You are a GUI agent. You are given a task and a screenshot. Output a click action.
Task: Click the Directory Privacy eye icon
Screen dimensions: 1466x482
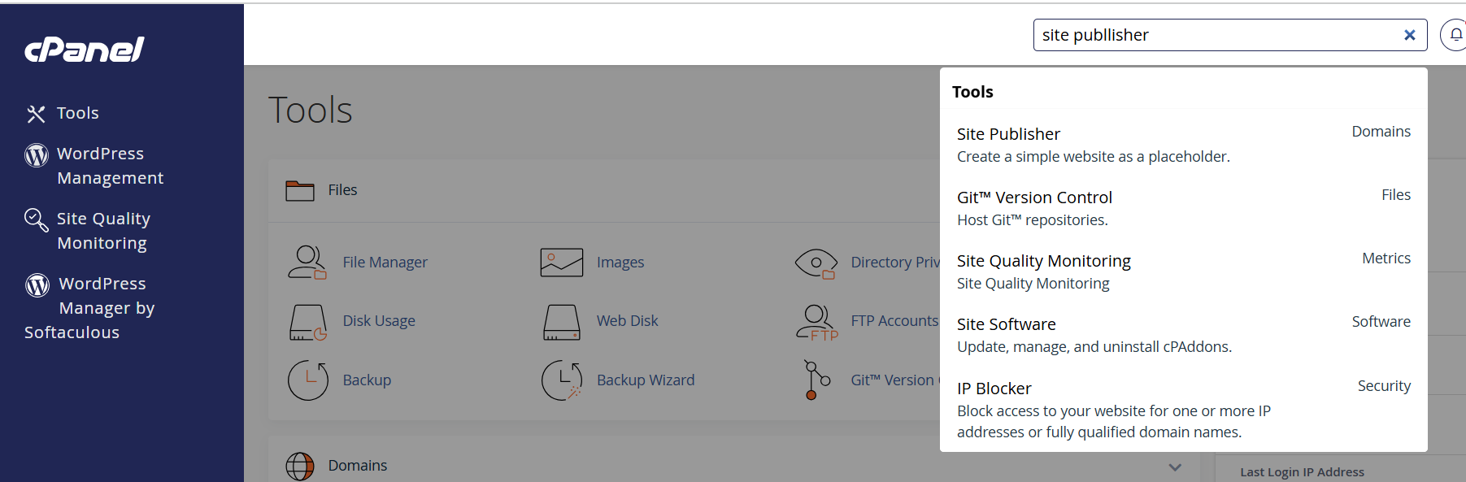point(816,263)
